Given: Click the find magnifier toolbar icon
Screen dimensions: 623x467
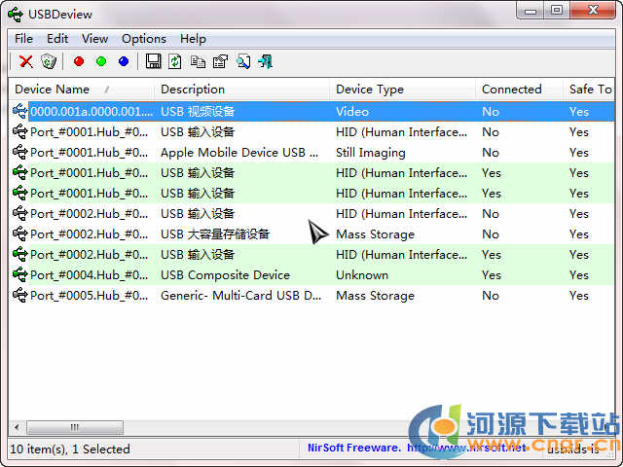Looking at the screenshot, I should tap(243, 61).
